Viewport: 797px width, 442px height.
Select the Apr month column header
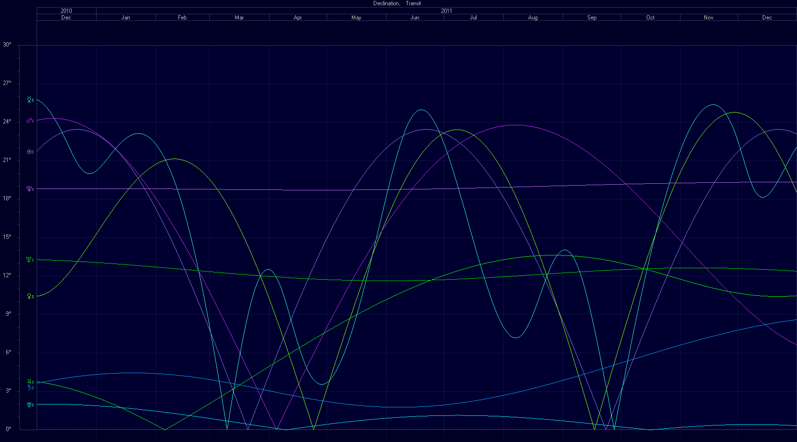click(298, 18)
